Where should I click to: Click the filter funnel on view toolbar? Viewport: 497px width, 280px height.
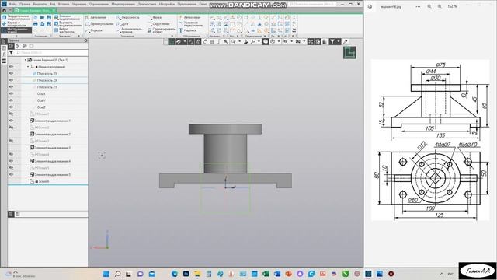pos(332,41)
